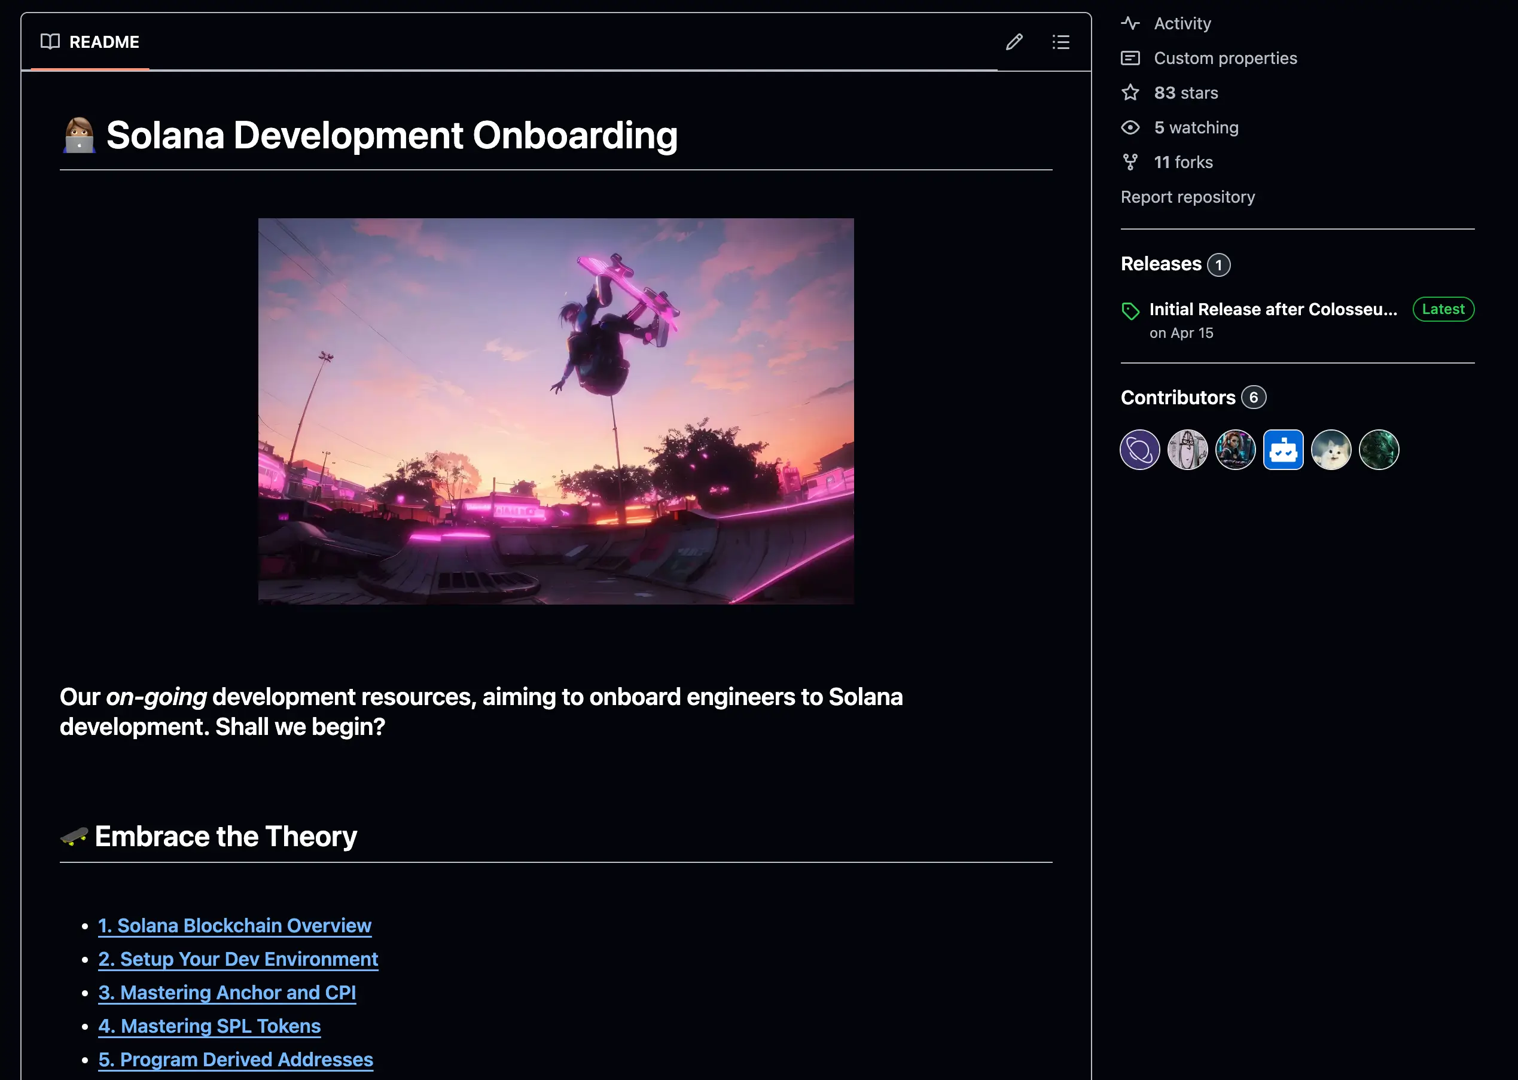Open the README outline list icon

(1061, 42)
